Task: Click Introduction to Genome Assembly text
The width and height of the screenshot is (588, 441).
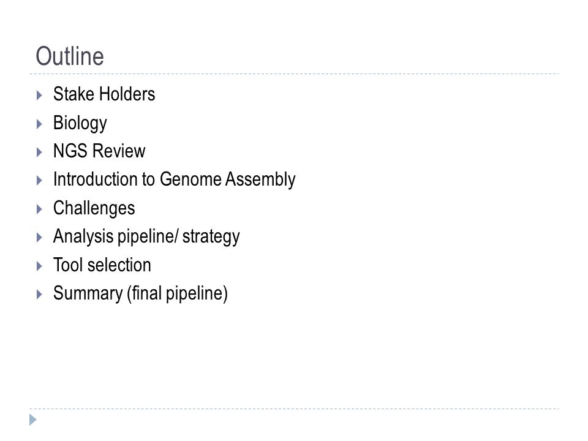Action: tap(174, 179)
